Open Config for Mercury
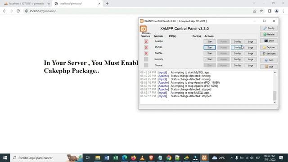The width and height of the screenshot is (288, 162). coord(237,59)
